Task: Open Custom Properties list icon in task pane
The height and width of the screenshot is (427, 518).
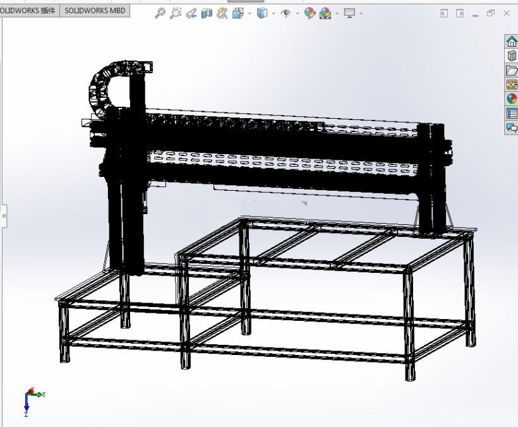Action: (512, 113)
